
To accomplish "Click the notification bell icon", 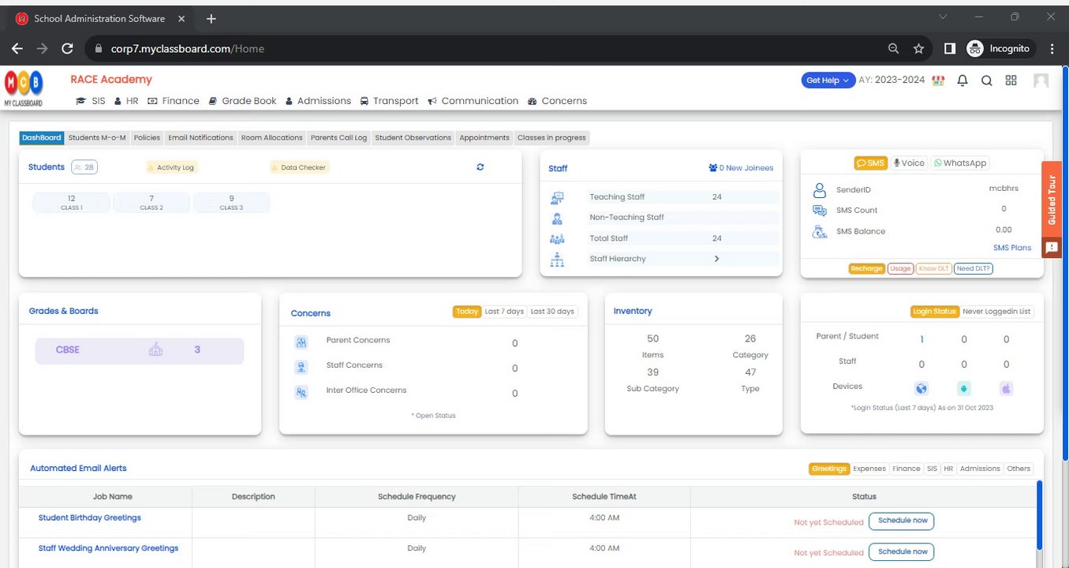I will point(962,80).
